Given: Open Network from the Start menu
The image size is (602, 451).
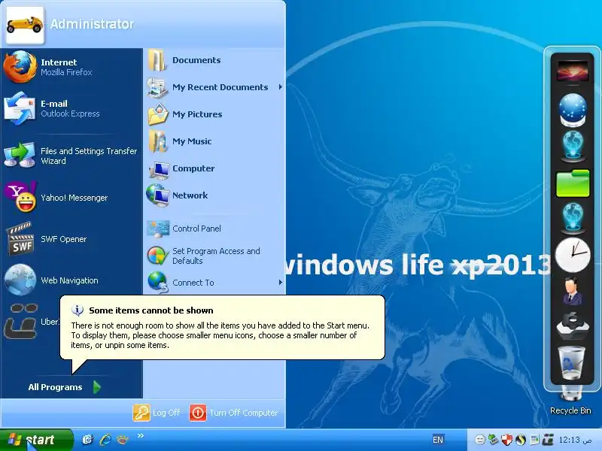Looking at the screenshot, I should (214, 195).
